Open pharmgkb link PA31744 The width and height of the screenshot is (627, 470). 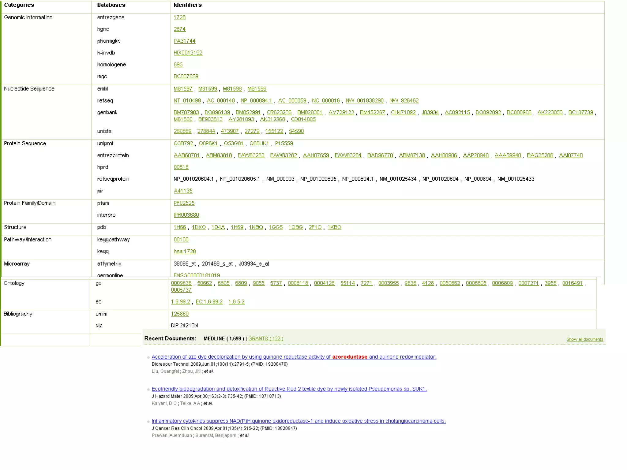184,41
